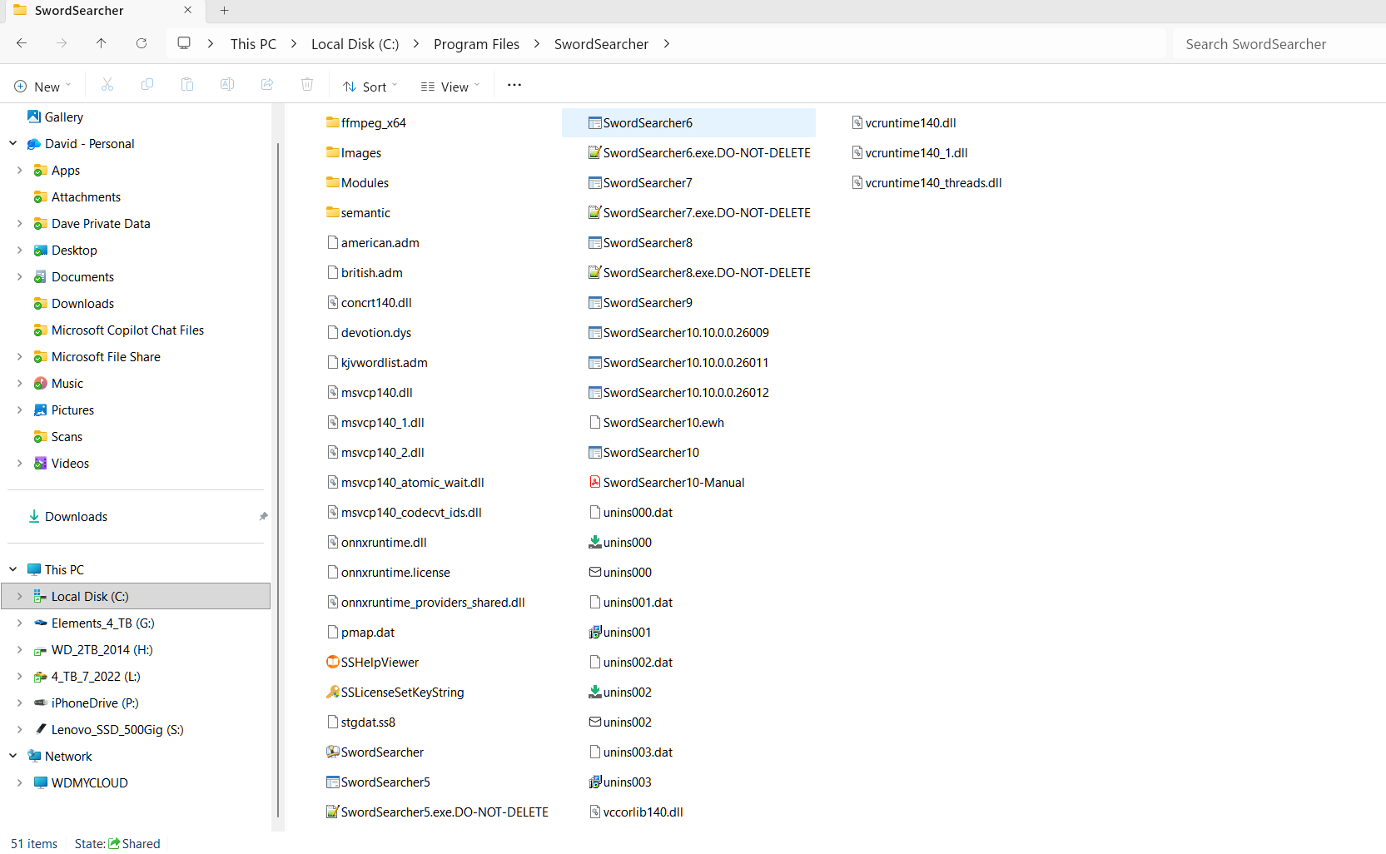Click the Cut scissors icon in toolbar
1386x854 pixels.
click(x=107, y=85)
